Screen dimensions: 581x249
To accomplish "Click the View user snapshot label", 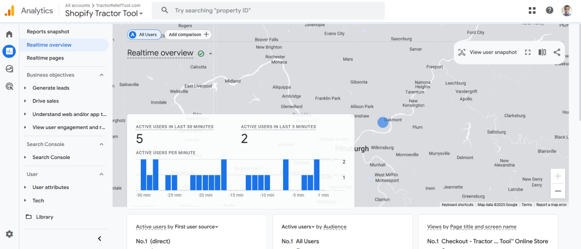I will [x=493, y=52].
